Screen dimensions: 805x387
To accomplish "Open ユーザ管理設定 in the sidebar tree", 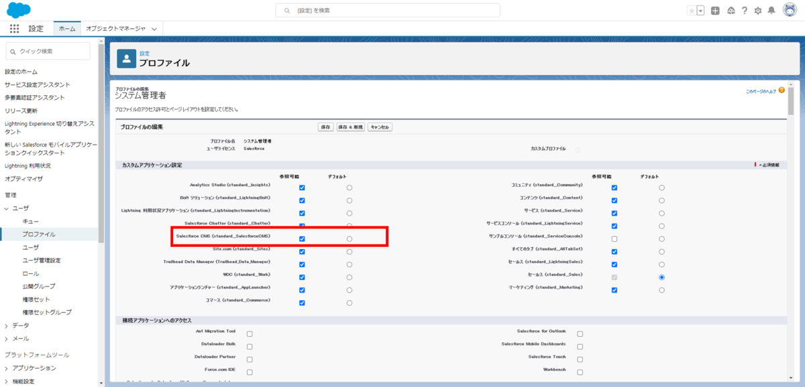I will (42, 260).
